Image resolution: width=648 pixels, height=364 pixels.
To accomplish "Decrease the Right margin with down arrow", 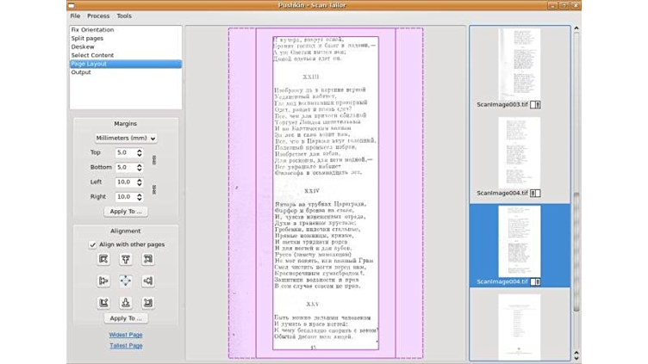I will pos(140,200).
